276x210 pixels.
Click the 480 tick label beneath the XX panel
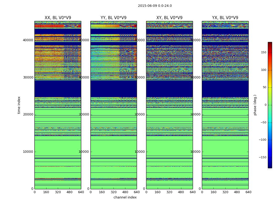(x=69, y=192)
